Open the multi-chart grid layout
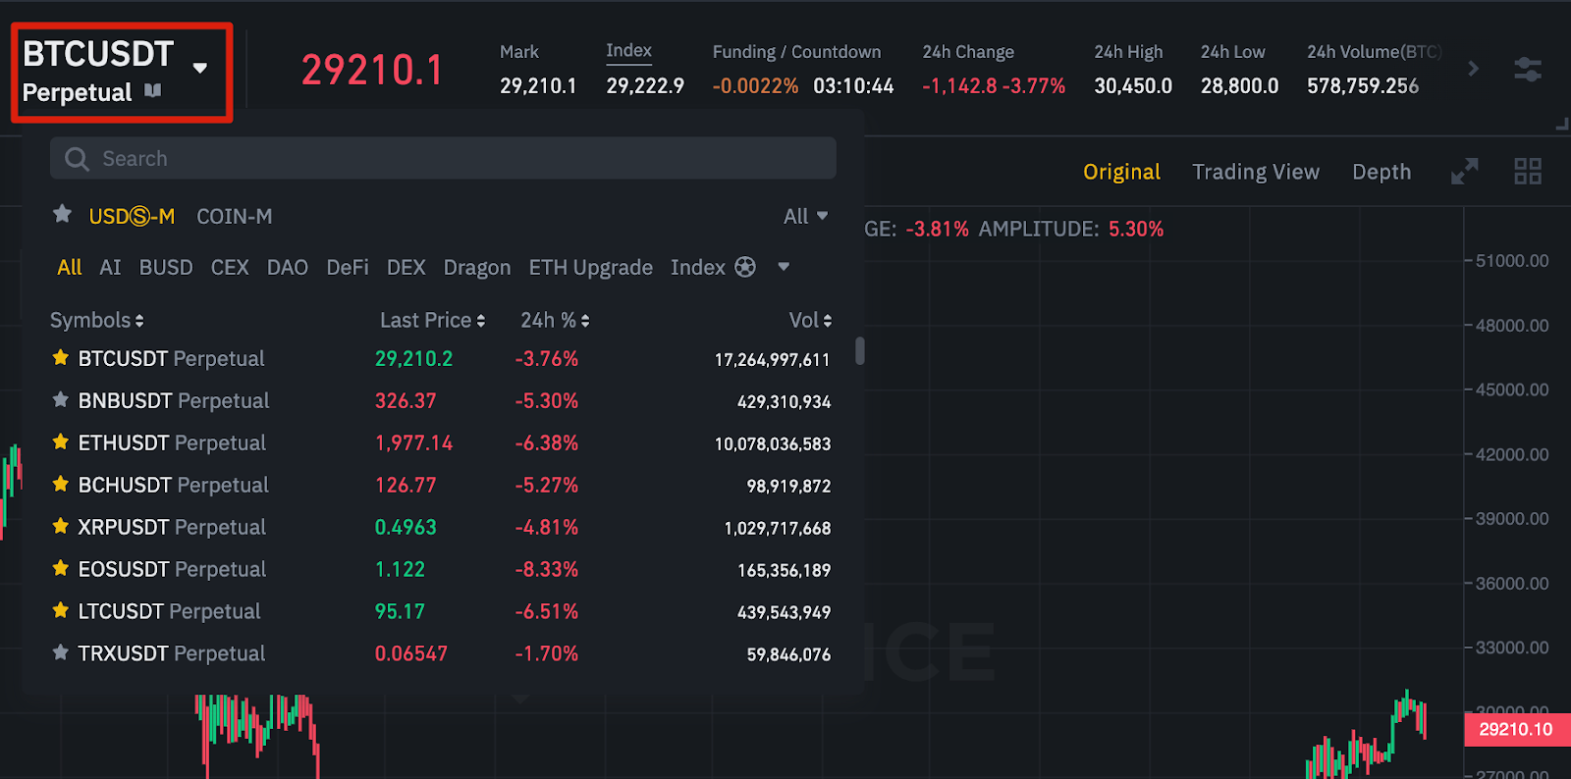Viewport: 1571px width, 779px height. tap(1527, 172)
